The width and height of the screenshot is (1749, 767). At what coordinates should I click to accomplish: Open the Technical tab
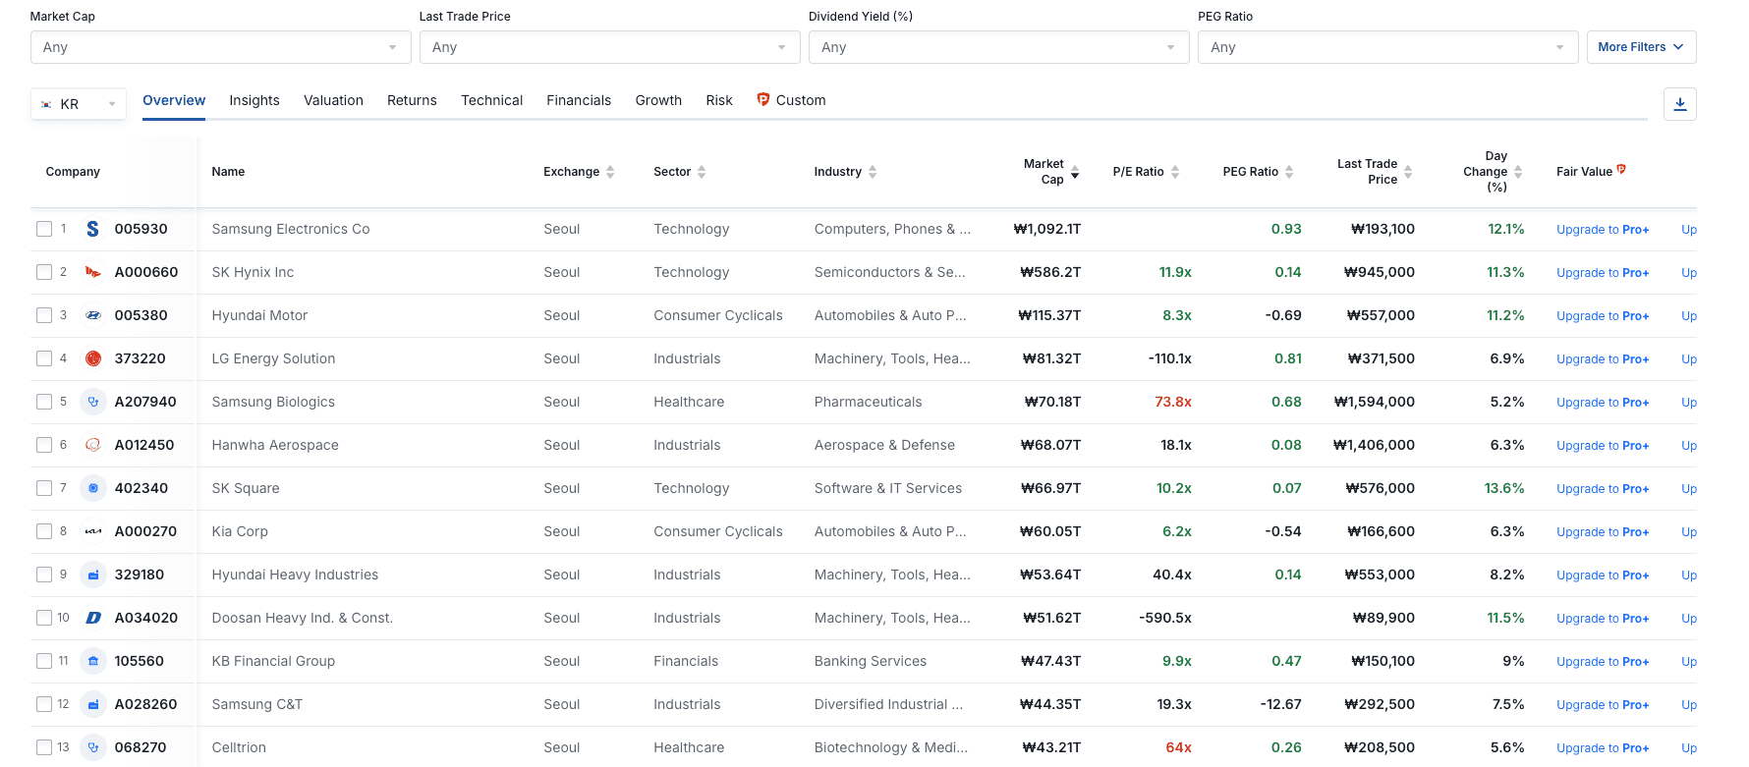click(x=491, y=100)
